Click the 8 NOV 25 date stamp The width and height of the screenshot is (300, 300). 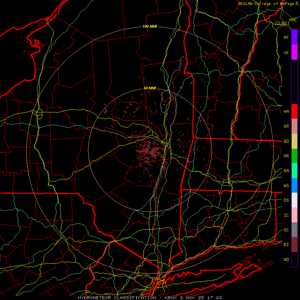click(x=193, y=298)
